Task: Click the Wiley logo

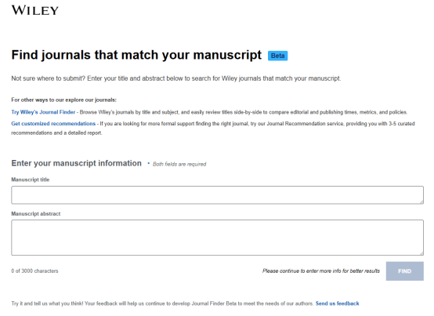Action: [35, 10]
